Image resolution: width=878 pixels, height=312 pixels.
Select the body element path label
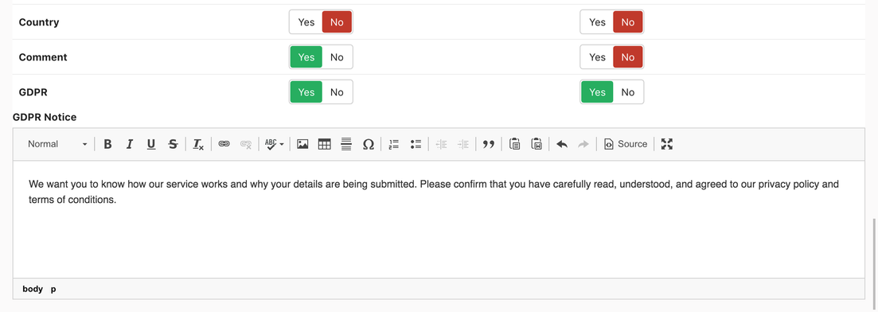click(x=33, y=289)
